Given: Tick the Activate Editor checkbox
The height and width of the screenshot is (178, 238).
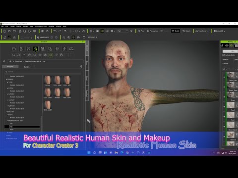Looking at the screenshot, I should pos(224,55).
